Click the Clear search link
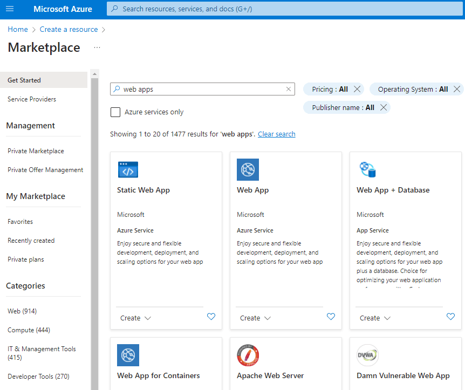465x390 pixels. (277, 134)
